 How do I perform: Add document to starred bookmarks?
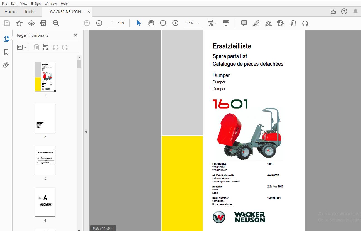coord(19,23)
